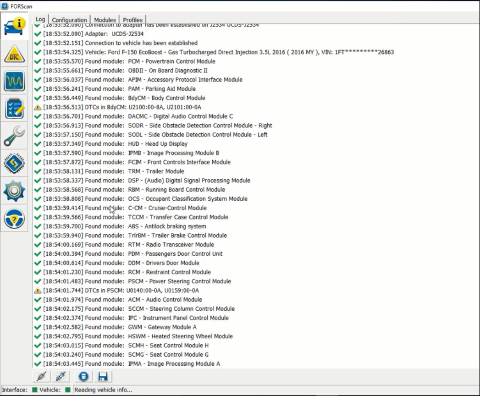Open the service functions wrench icon
The height and width of the screenshot is (396, 480).
14,136
